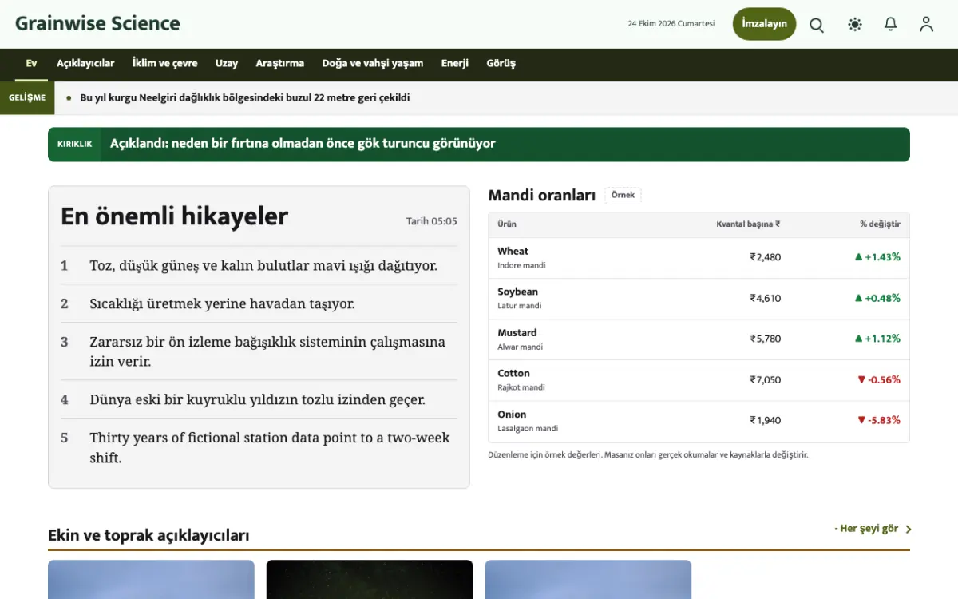Select the Ev navigation tab
Screen dimensions: 958x599
pyautogui.click(x=31, y=64)
